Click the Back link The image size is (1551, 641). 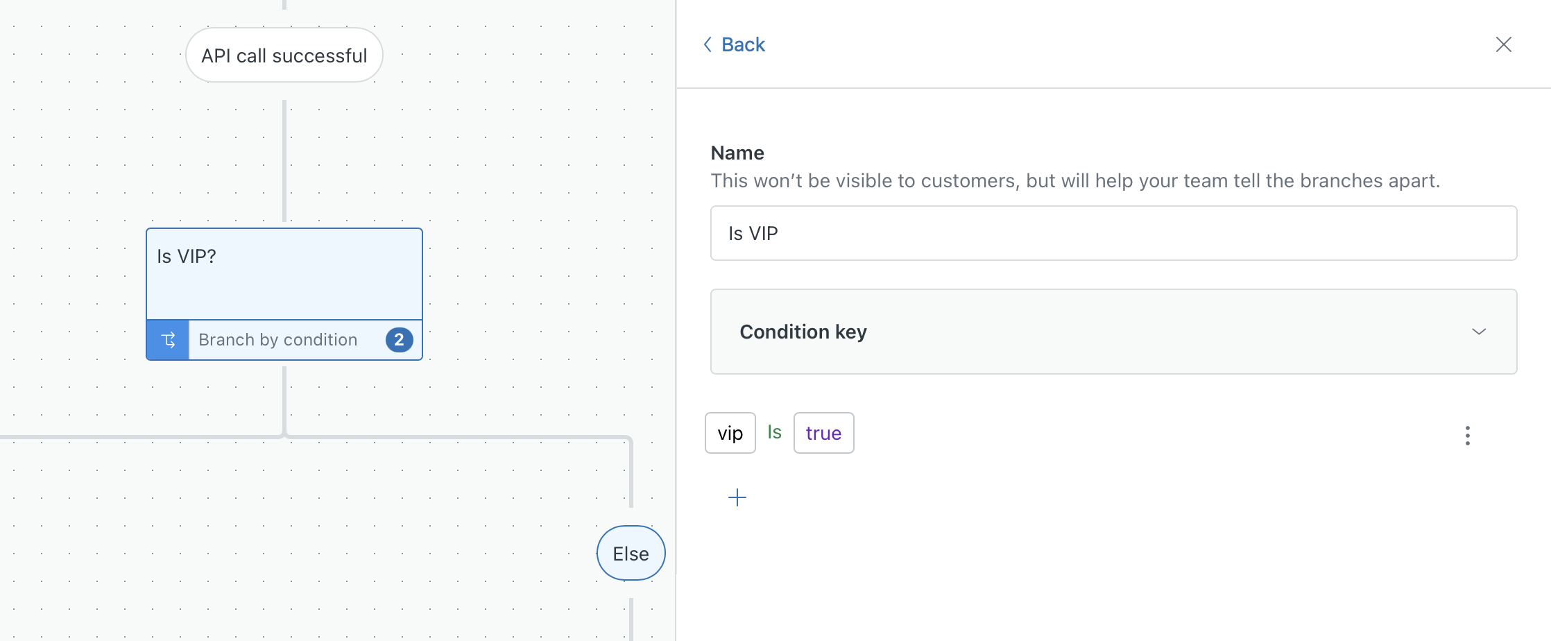pos(743,44)
